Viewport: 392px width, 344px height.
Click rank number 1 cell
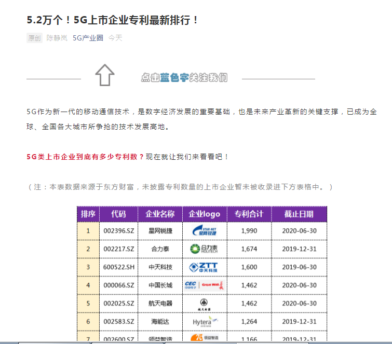pyautogui.click(x=88, y=231)
